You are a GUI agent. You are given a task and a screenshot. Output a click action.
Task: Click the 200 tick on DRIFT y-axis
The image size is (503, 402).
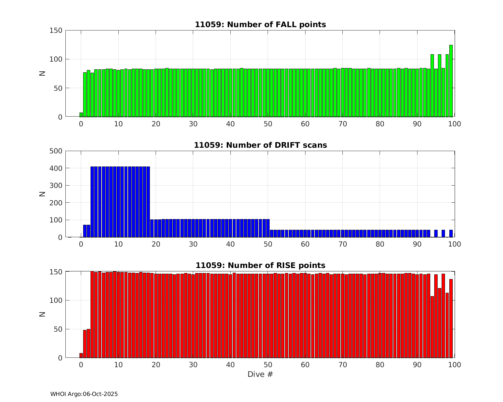click(x=56, y=203)
